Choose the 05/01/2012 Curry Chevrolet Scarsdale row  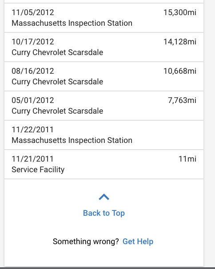pyautogui.click(x=104, y=106)
